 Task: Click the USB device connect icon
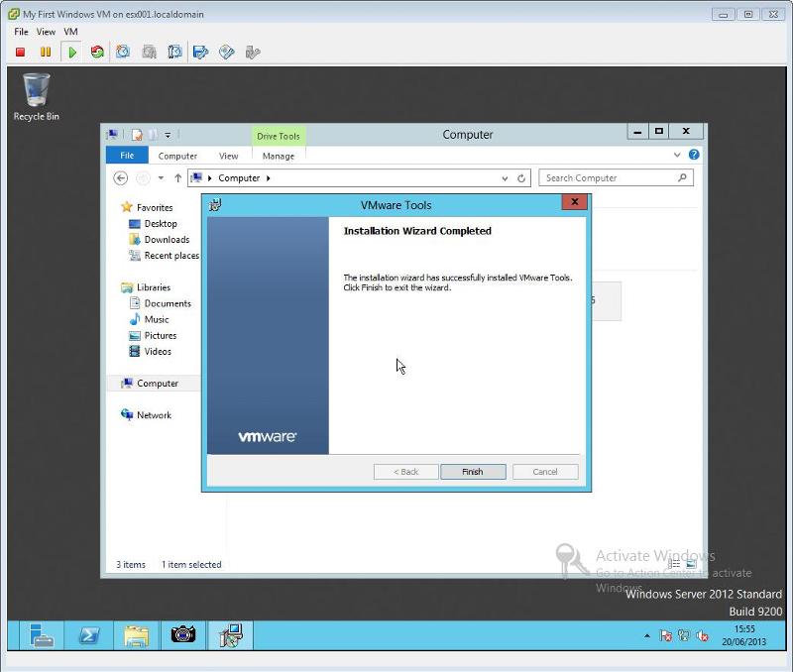[253, 53]
